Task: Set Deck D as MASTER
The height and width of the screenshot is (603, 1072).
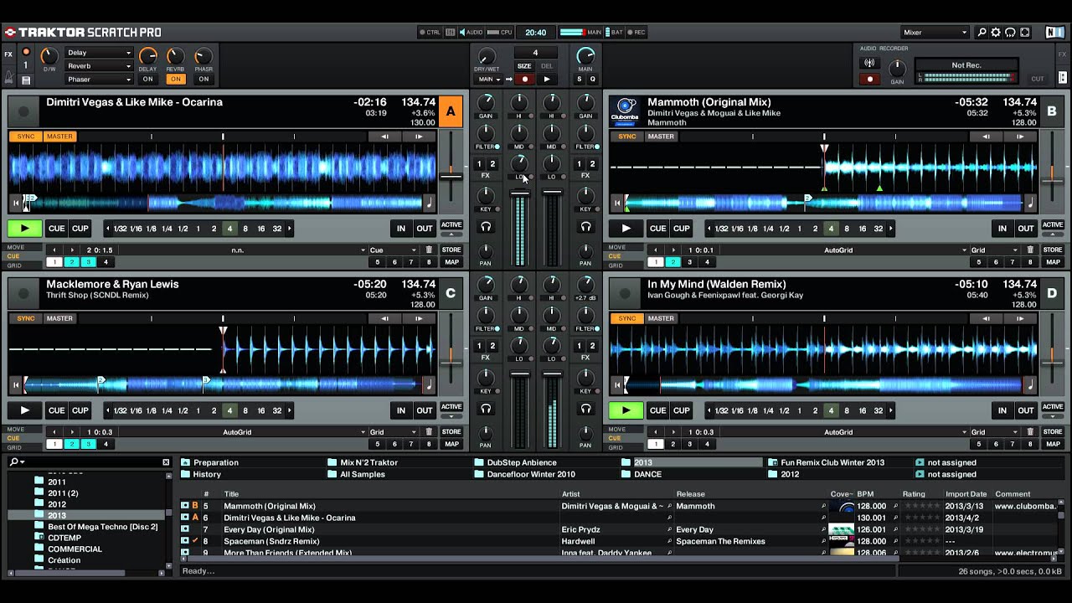Action: coord(661,318)
